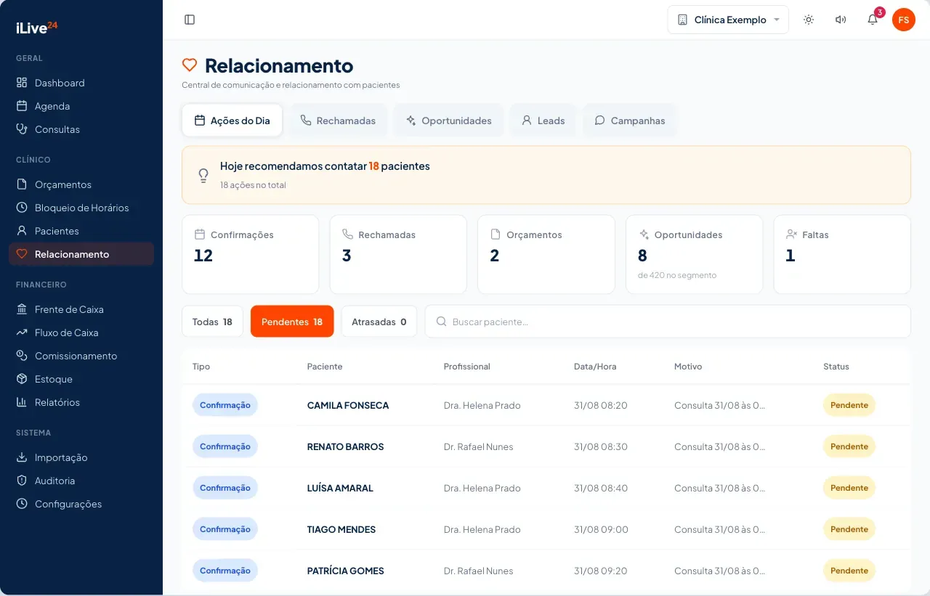Click the Profissional column header
Image resolution: width=930 pixels, height=596 pixels.
(467, 367)
